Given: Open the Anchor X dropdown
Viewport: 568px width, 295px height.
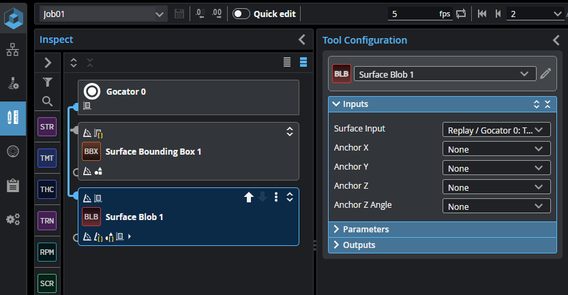Looking at the screenshot, I should click(x=496, y=149).
